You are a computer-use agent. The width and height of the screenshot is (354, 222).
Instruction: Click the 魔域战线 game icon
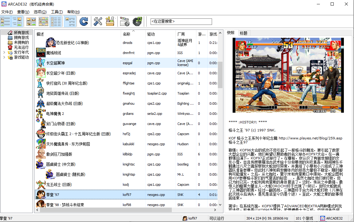tap(41, 53)
